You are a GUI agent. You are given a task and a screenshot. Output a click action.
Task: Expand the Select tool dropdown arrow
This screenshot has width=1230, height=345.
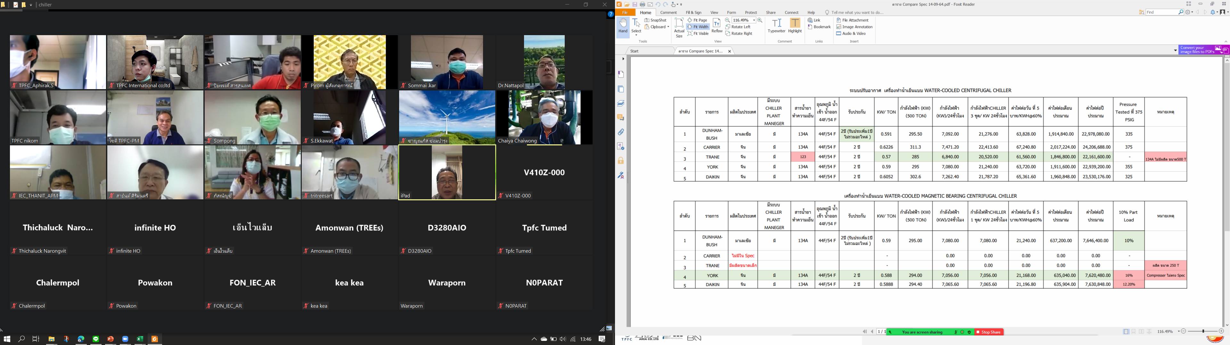click(636, 35)
